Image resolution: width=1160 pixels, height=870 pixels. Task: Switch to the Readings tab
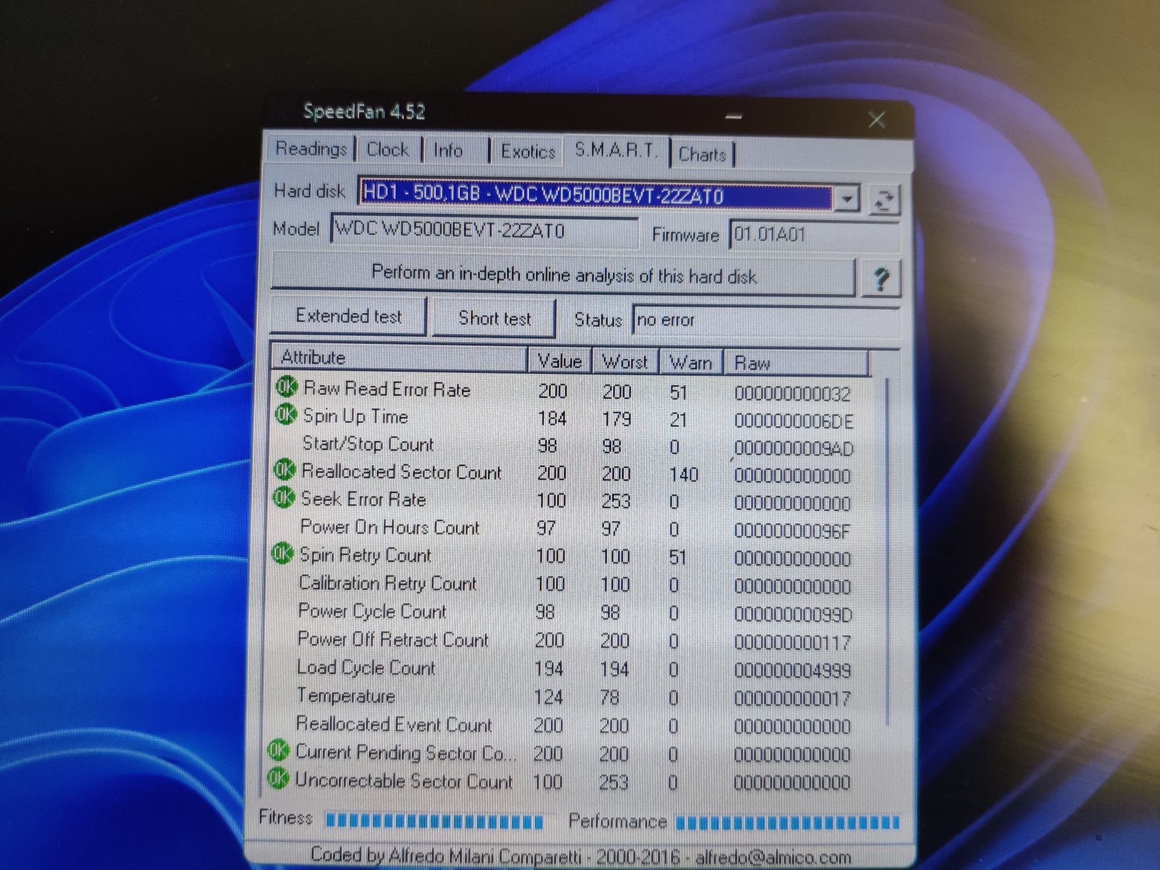[311, 149]
